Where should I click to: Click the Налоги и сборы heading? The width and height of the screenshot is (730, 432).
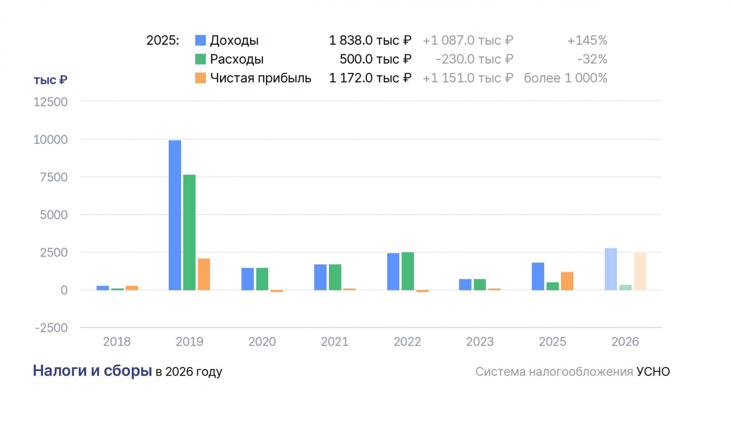click(92, 371)
